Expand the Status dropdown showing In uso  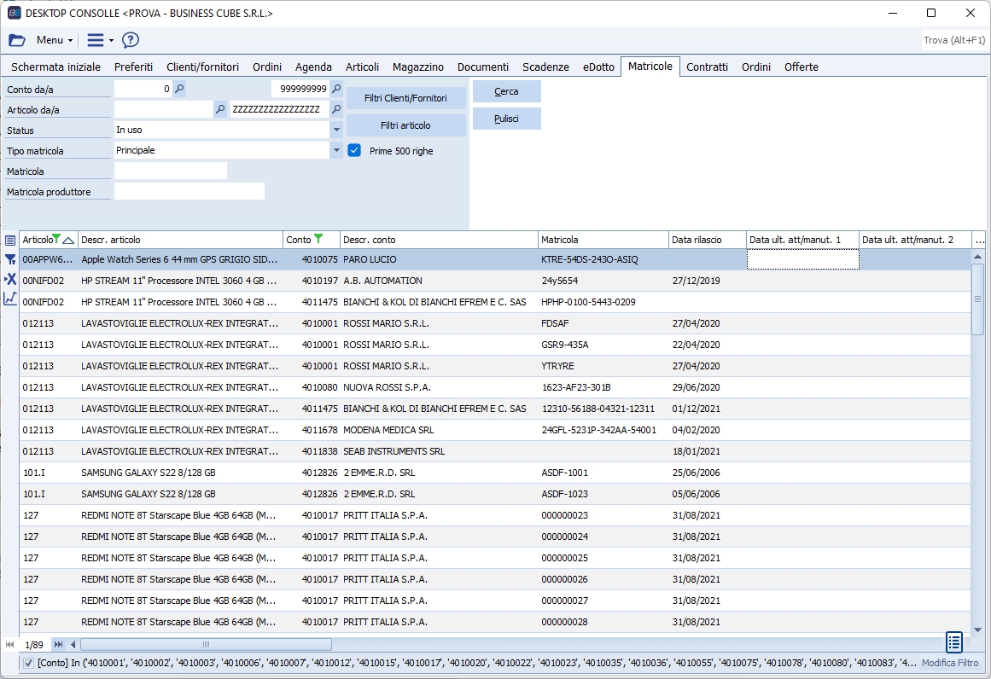click(336, 130)
